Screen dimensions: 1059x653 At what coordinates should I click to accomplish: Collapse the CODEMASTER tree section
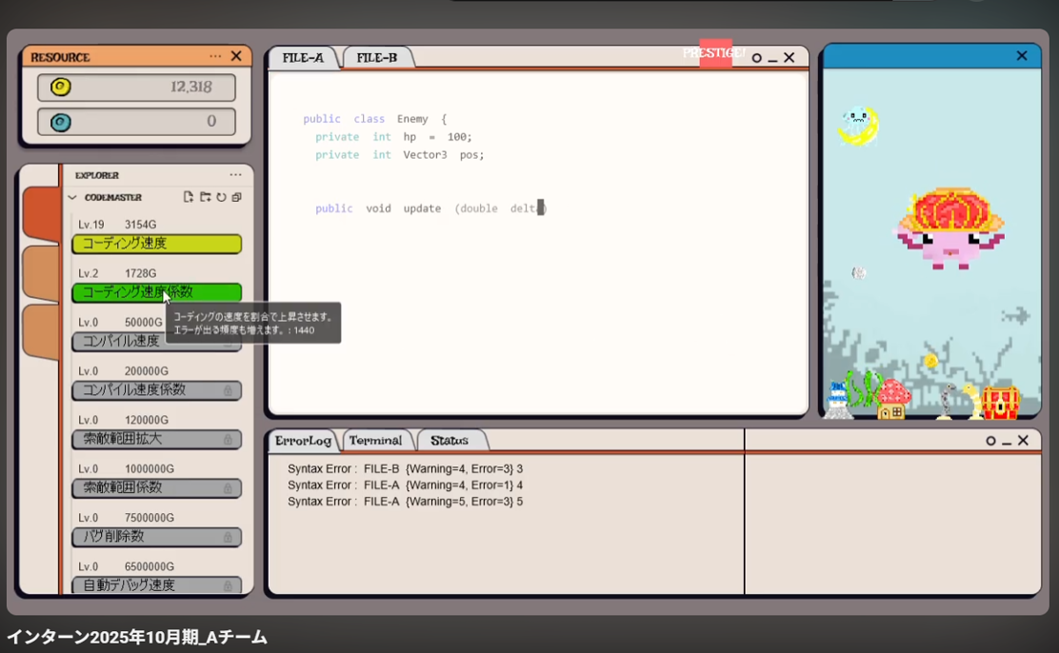point(72,198)
